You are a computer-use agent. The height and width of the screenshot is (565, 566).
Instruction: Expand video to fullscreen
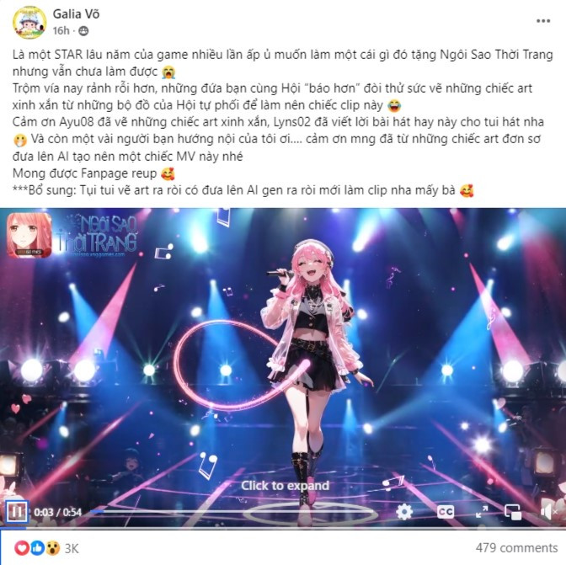[x=482, y=512]
